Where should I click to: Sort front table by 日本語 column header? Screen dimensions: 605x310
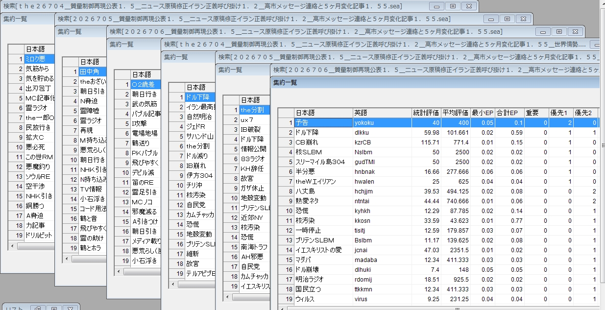coord(323,113)
